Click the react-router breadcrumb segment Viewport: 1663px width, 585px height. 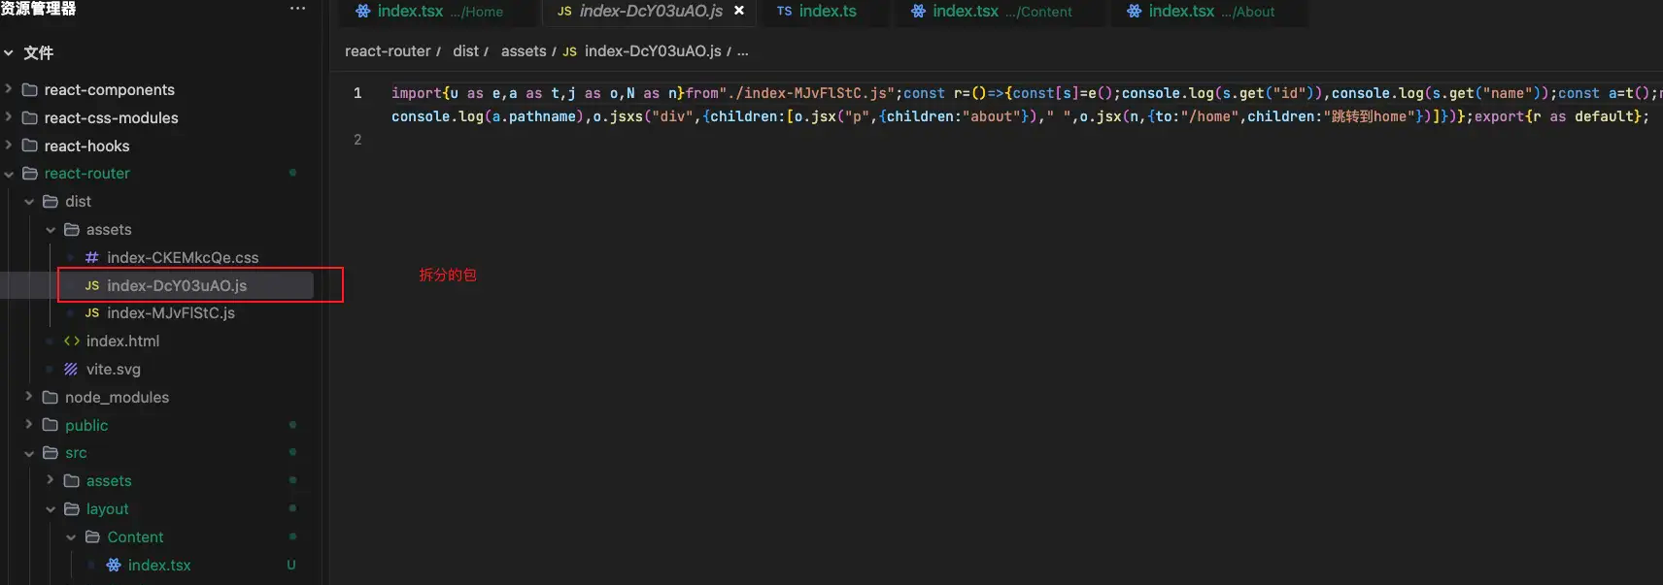(387, 51)
